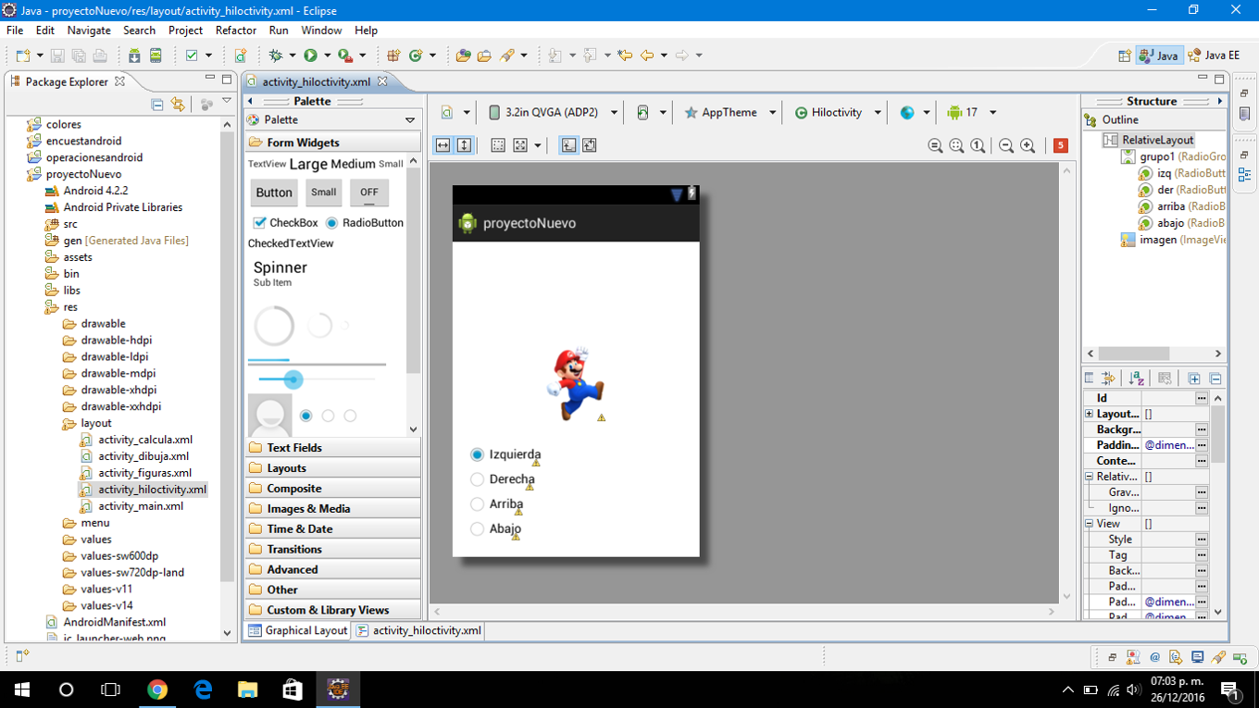Zoom in on the layout canvas
This screenshot has height=708, width=1259.
click(1028, 145)
